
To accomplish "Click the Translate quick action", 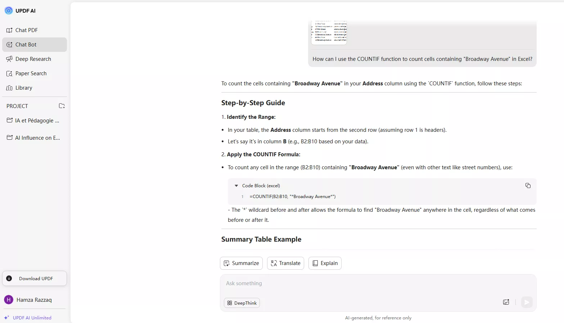I will (285, 263).
